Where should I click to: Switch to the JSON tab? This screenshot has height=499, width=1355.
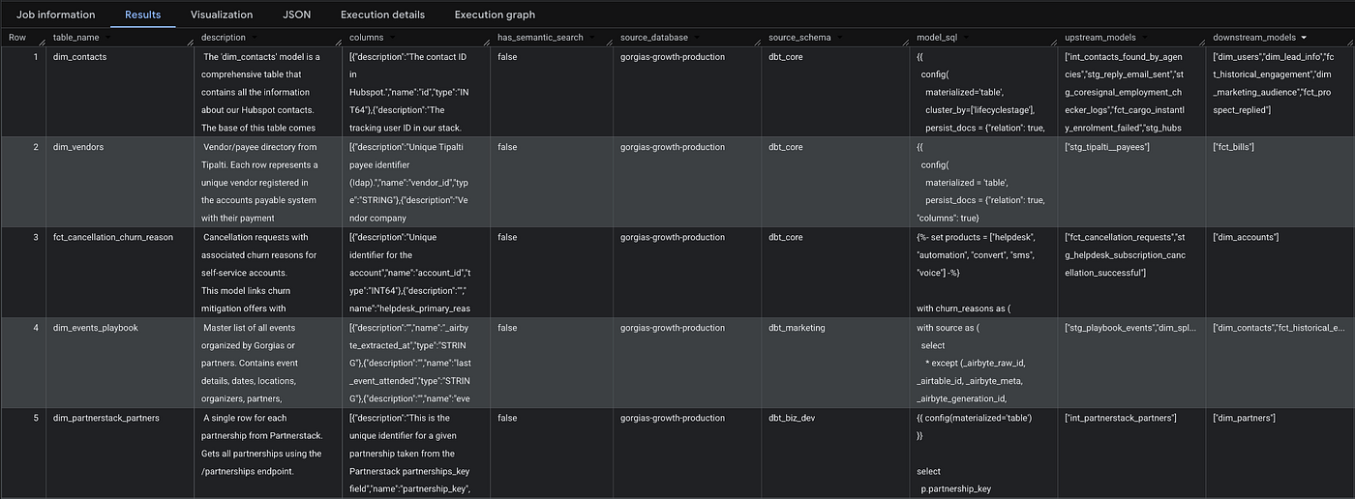[297, 15]
